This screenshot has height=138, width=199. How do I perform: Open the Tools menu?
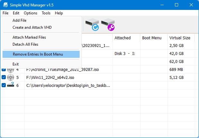(46, 13)
